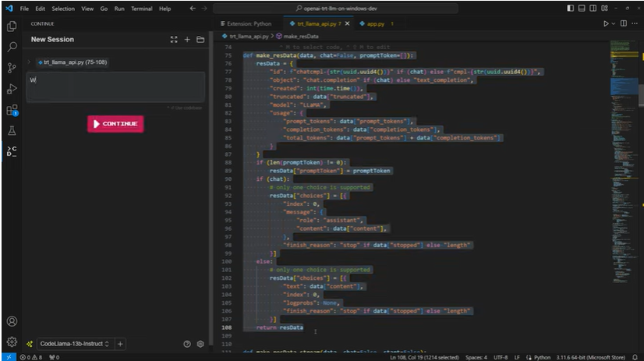Toggle the primary side bar layout button

pos(570,9)
